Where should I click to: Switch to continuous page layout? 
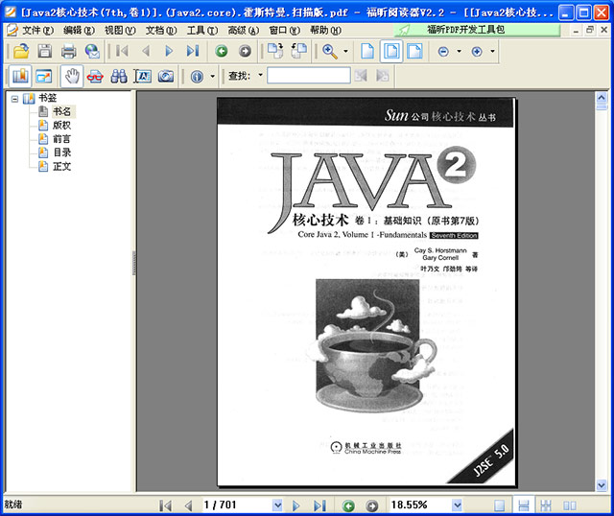pyautogui.click(x=523, y=505)
